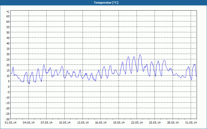This screenshot has height=129, width=207.
Task: Click the 20 value on the temperature axis
Action: [8, 65]
